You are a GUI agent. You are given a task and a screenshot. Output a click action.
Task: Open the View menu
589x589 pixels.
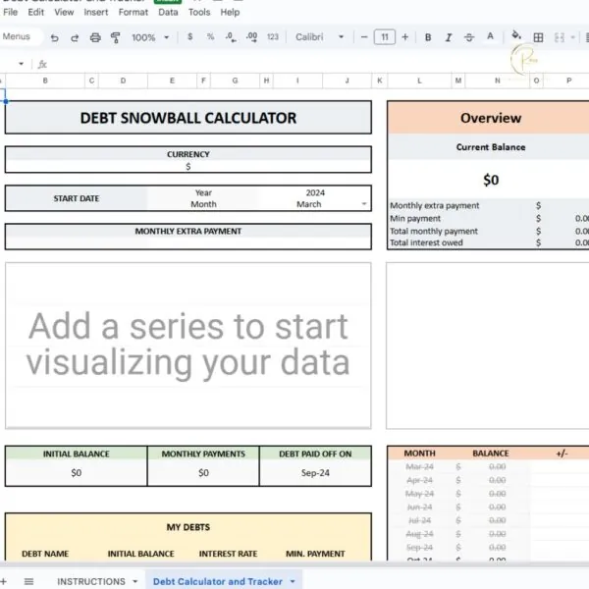coord(64,12)
